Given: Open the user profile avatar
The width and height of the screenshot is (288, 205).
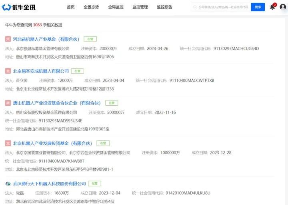Looking at the screenshot, I should (x=283, y=7).
